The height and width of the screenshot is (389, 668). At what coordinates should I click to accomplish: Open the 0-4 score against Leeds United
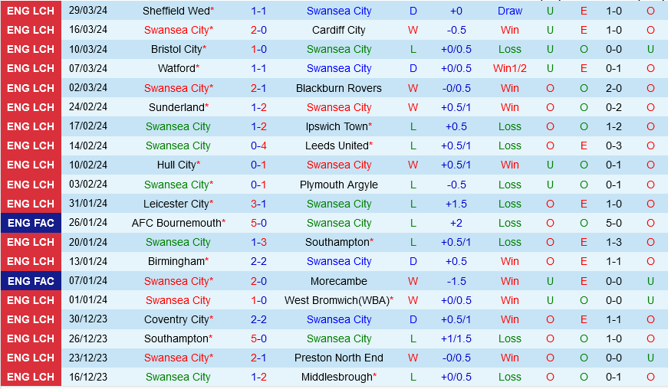pos(258,145)
